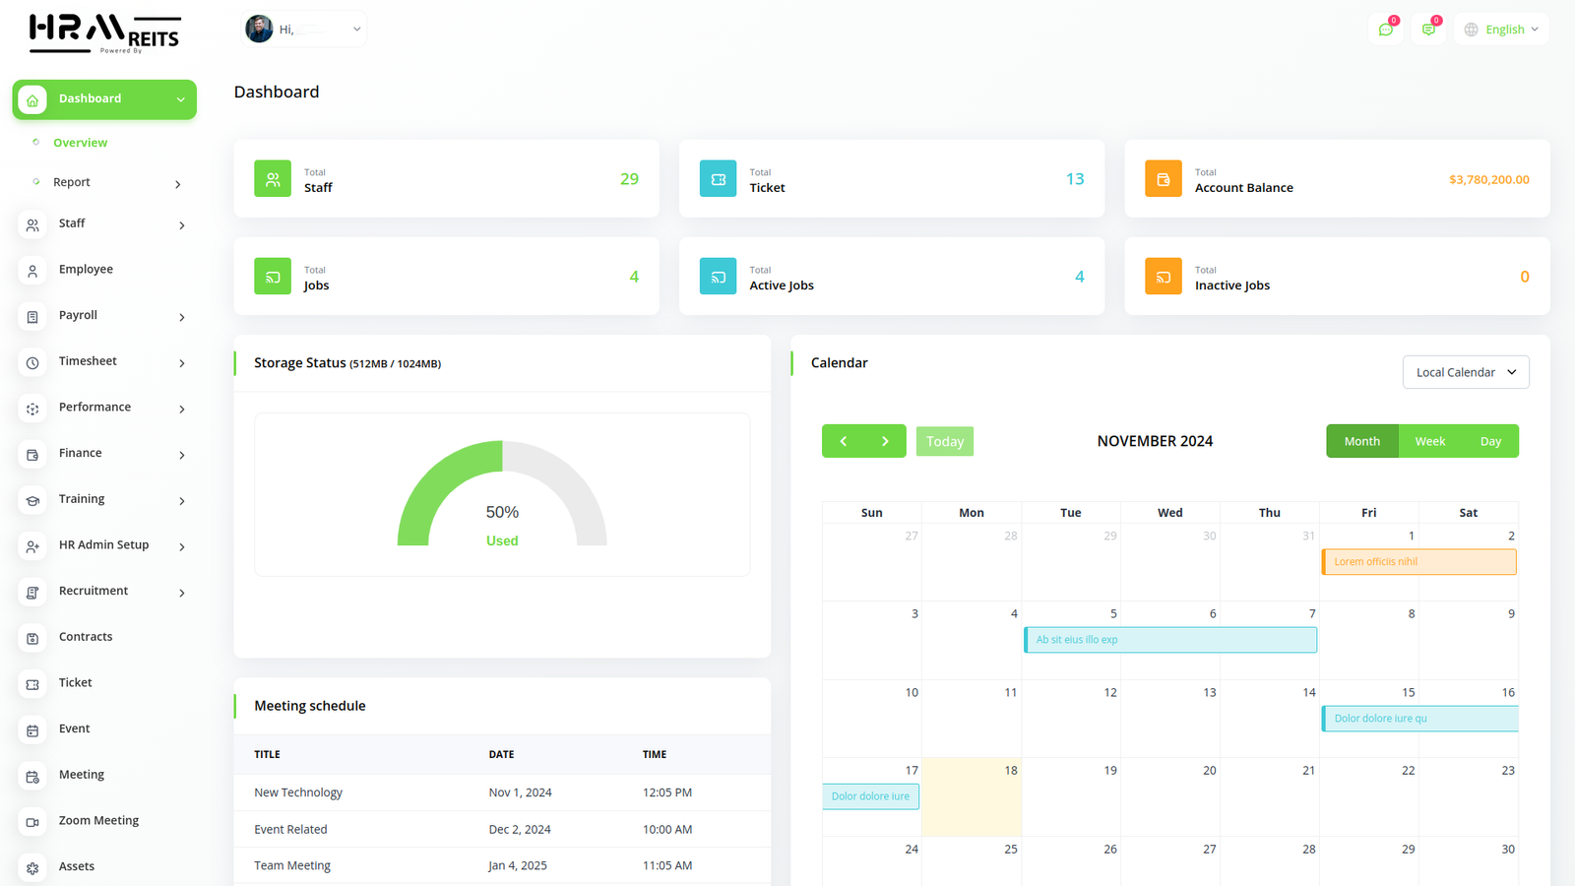This screenshot has height=886, width=1575.
Task: Click the Total Staff card icon
Action: (273, 179)
